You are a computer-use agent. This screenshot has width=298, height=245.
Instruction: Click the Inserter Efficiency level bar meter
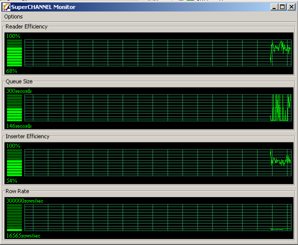[x=14, y=162]
